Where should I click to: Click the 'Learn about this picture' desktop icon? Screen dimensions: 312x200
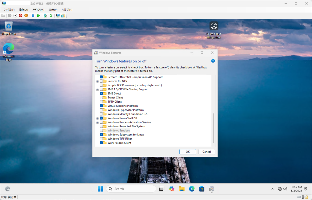214,30
